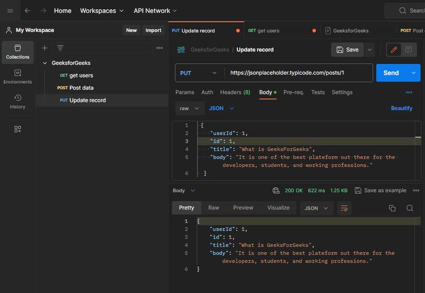
Task: Open the Environments sidebar panel
Action: click(x=18, y=76)
